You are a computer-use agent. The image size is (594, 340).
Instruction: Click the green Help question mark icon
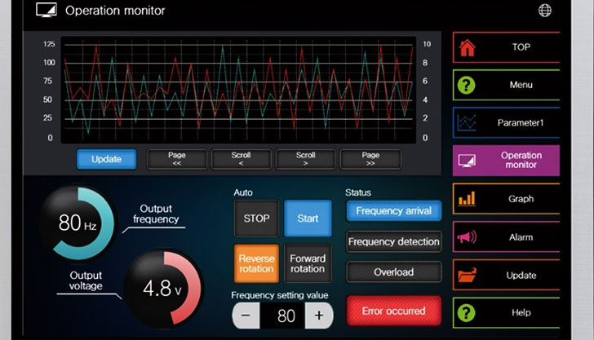coord(468,312)
